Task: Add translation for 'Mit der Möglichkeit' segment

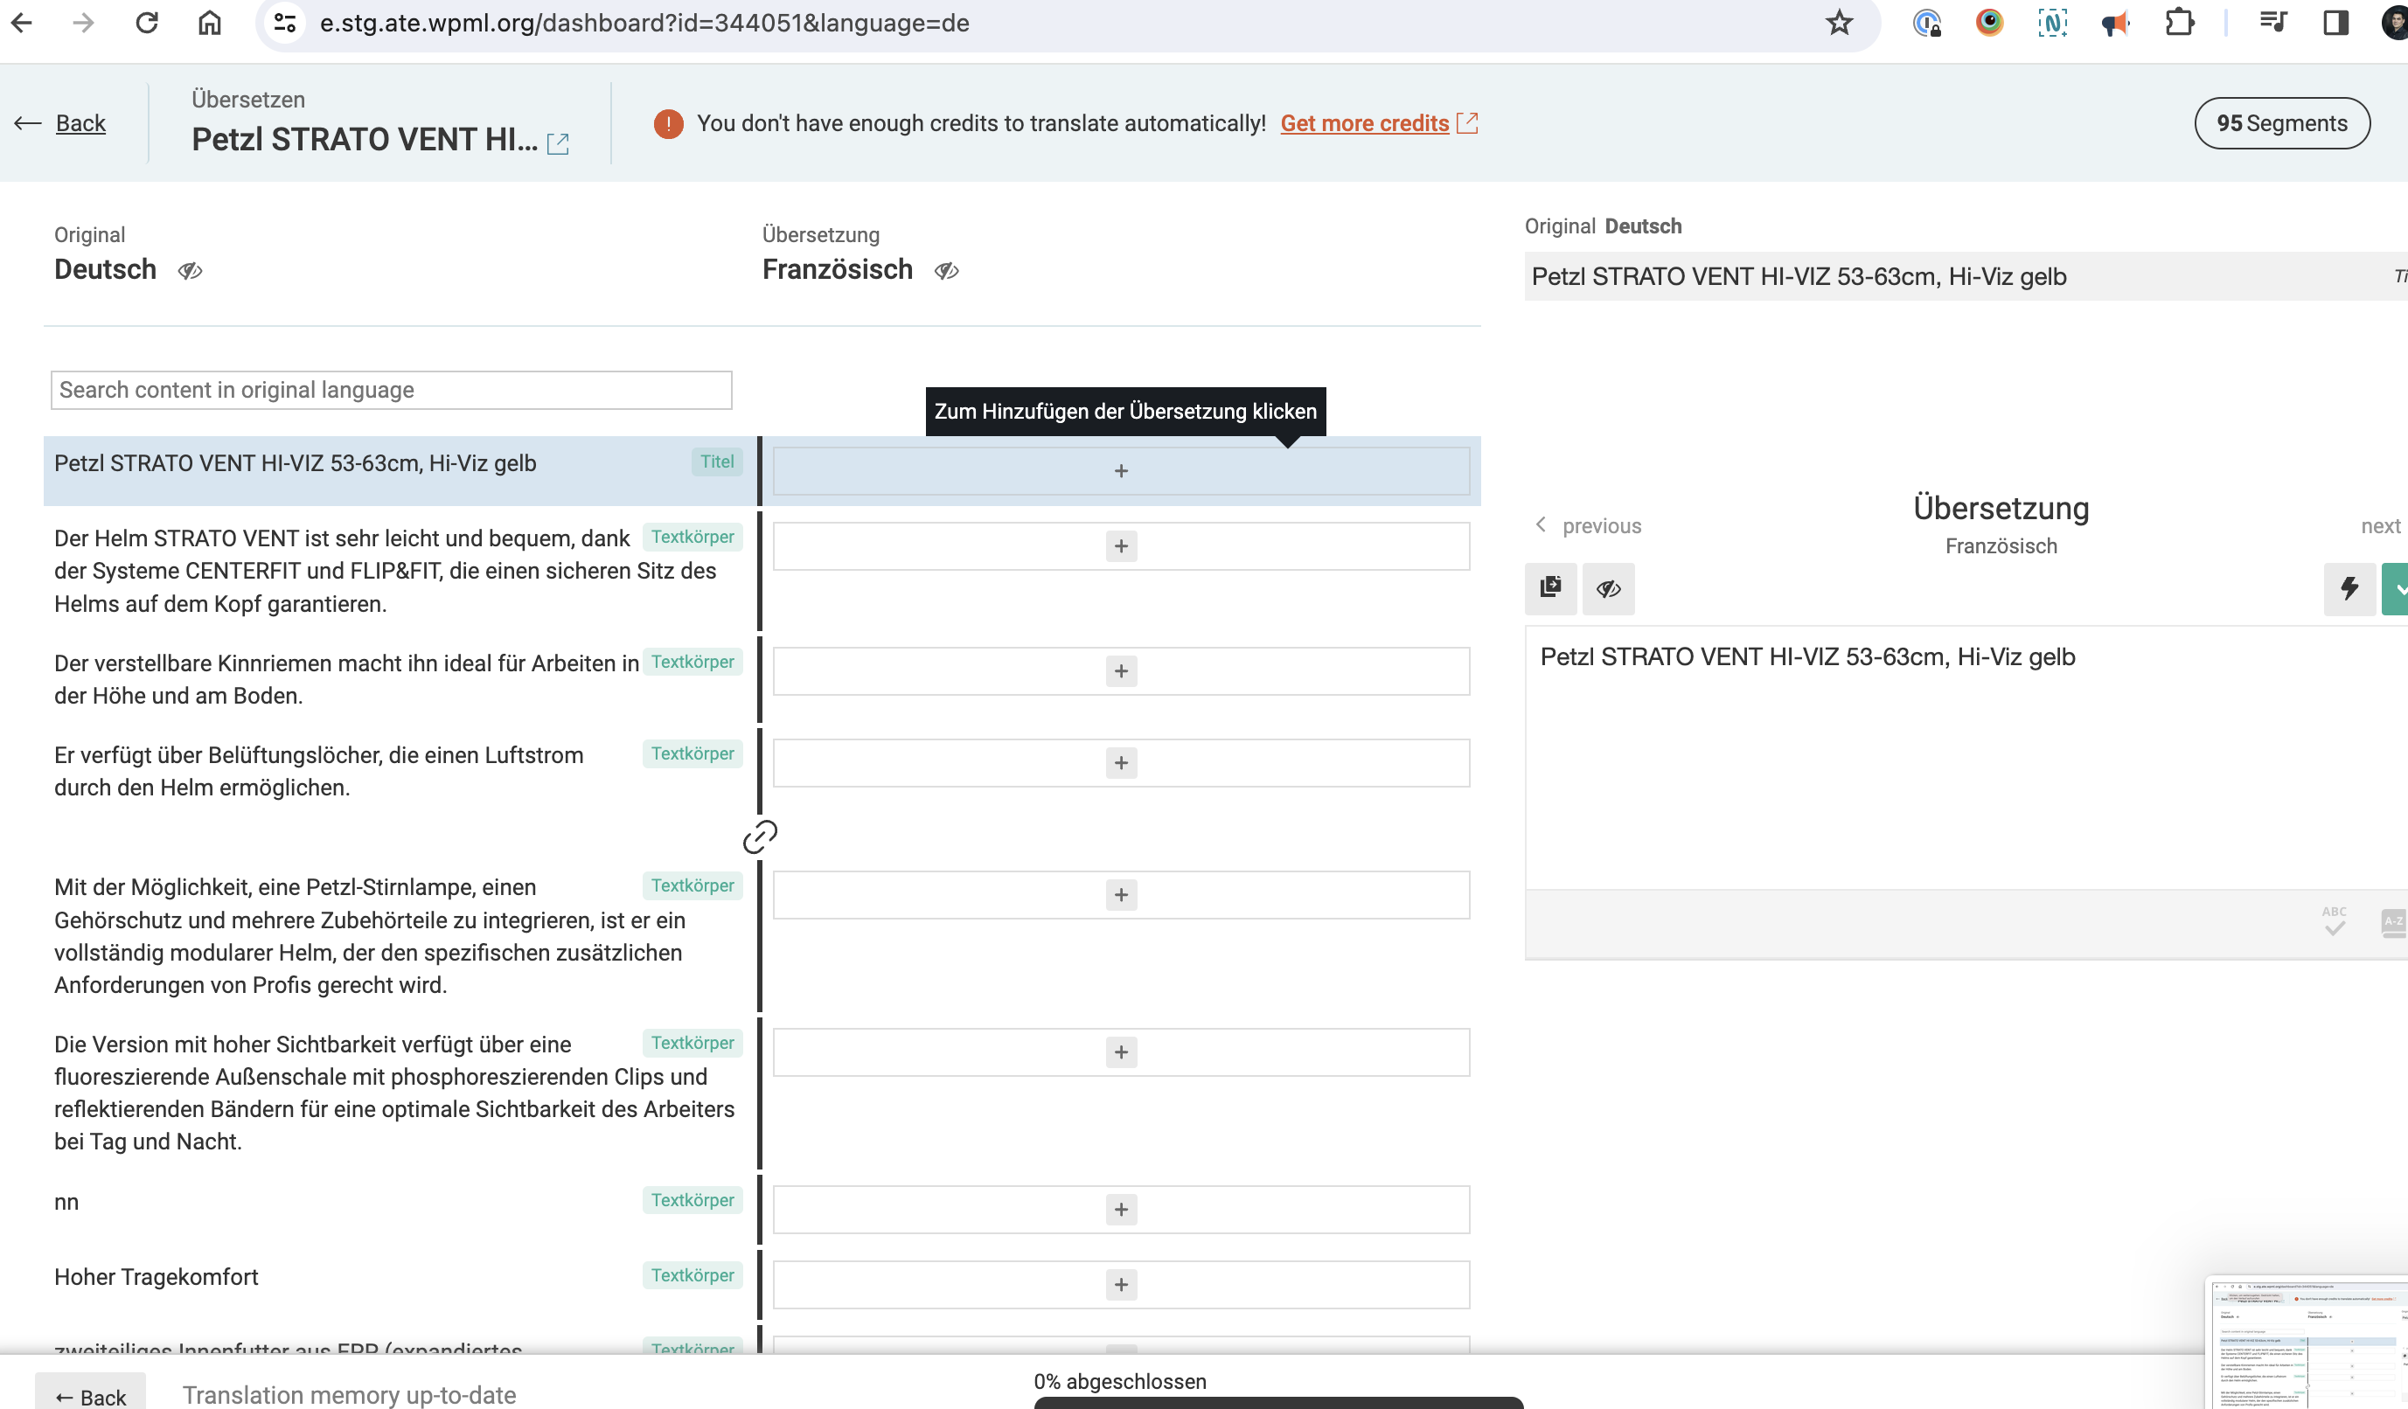Action: click(x=1121, y=895)
